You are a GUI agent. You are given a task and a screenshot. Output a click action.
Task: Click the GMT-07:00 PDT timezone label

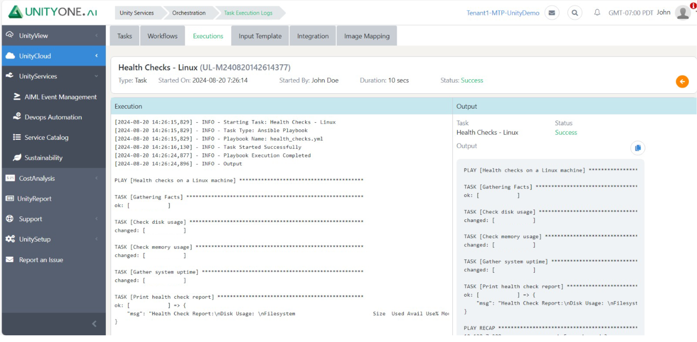click(631, 13)
